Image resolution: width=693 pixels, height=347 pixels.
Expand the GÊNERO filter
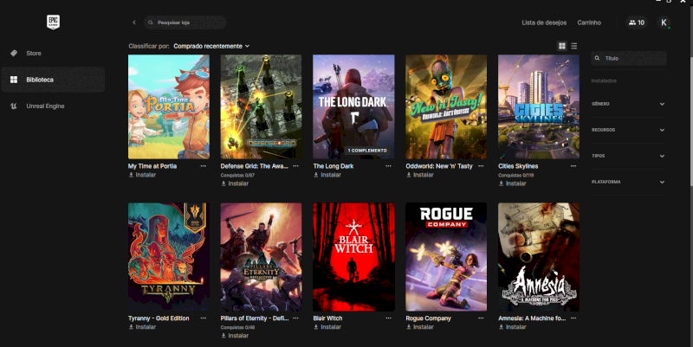(628, 104)
